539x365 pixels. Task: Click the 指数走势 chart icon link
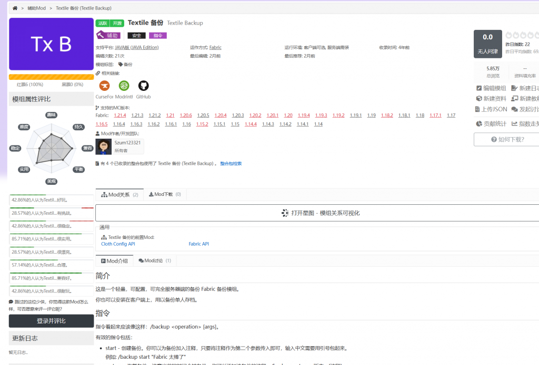525,124
